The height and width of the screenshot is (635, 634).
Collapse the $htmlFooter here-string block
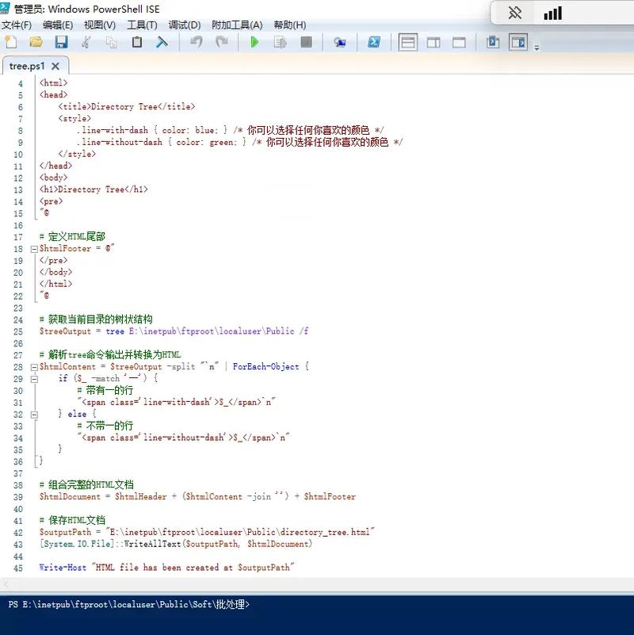pos(33,249)
